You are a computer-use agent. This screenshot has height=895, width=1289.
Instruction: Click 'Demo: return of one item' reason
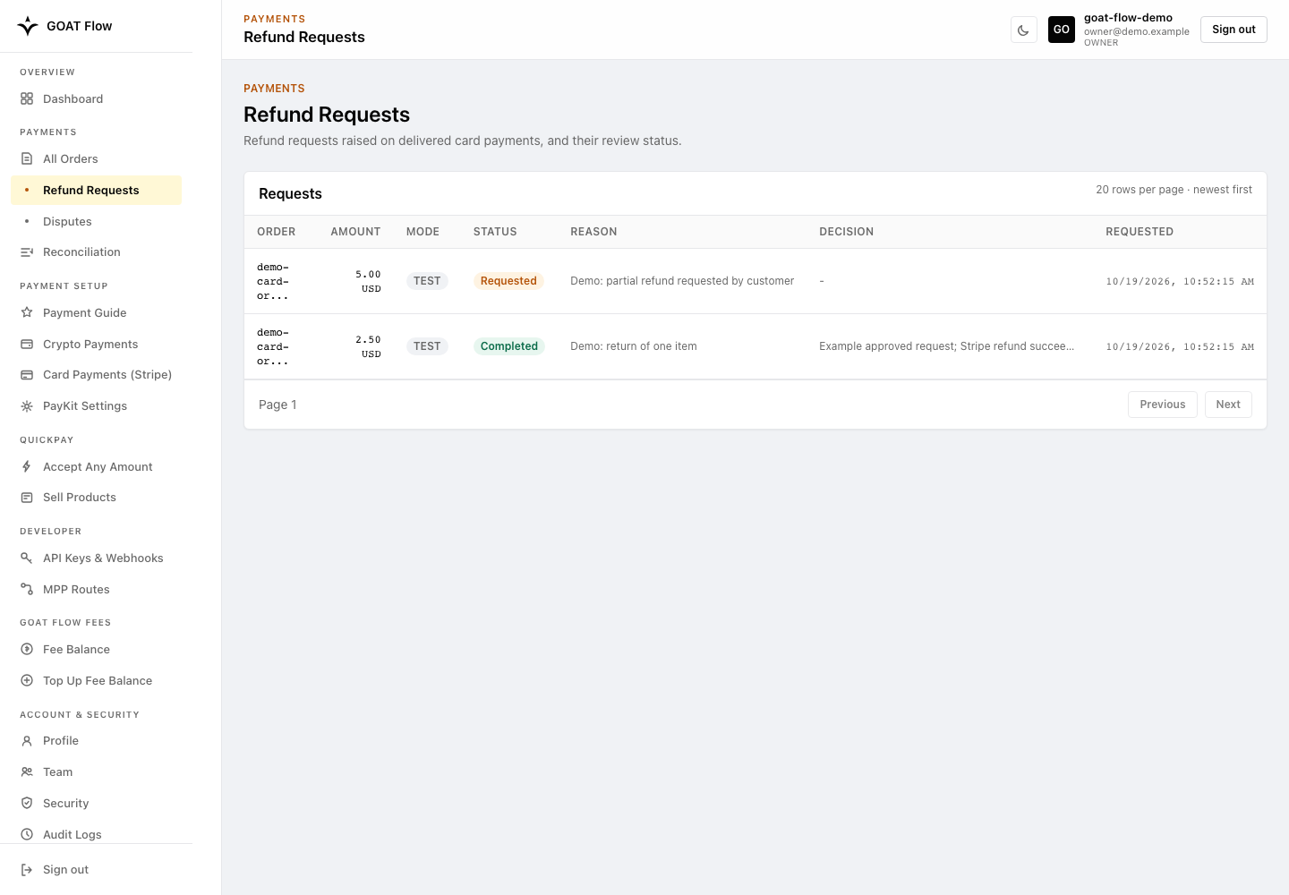634,346
